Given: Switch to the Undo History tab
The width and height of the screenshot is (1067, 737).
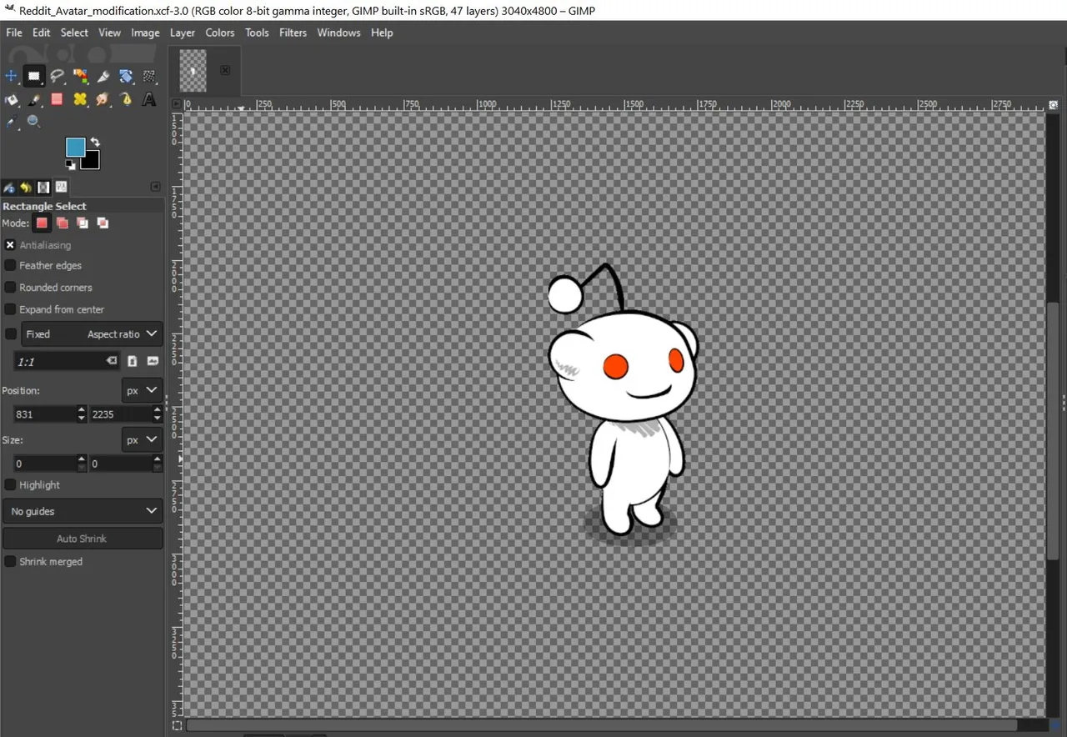Looking at the screenshot, I should click(26, 188).
